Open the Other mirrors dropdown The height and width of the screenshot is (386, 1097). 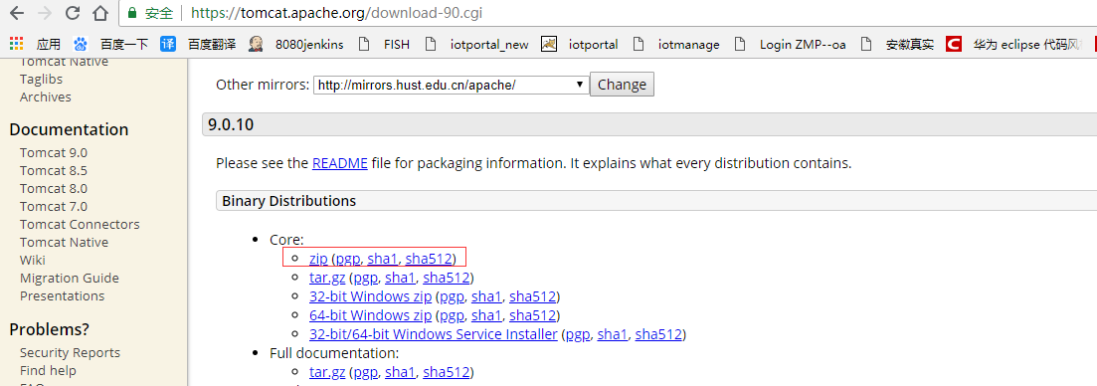pos(451,85)
